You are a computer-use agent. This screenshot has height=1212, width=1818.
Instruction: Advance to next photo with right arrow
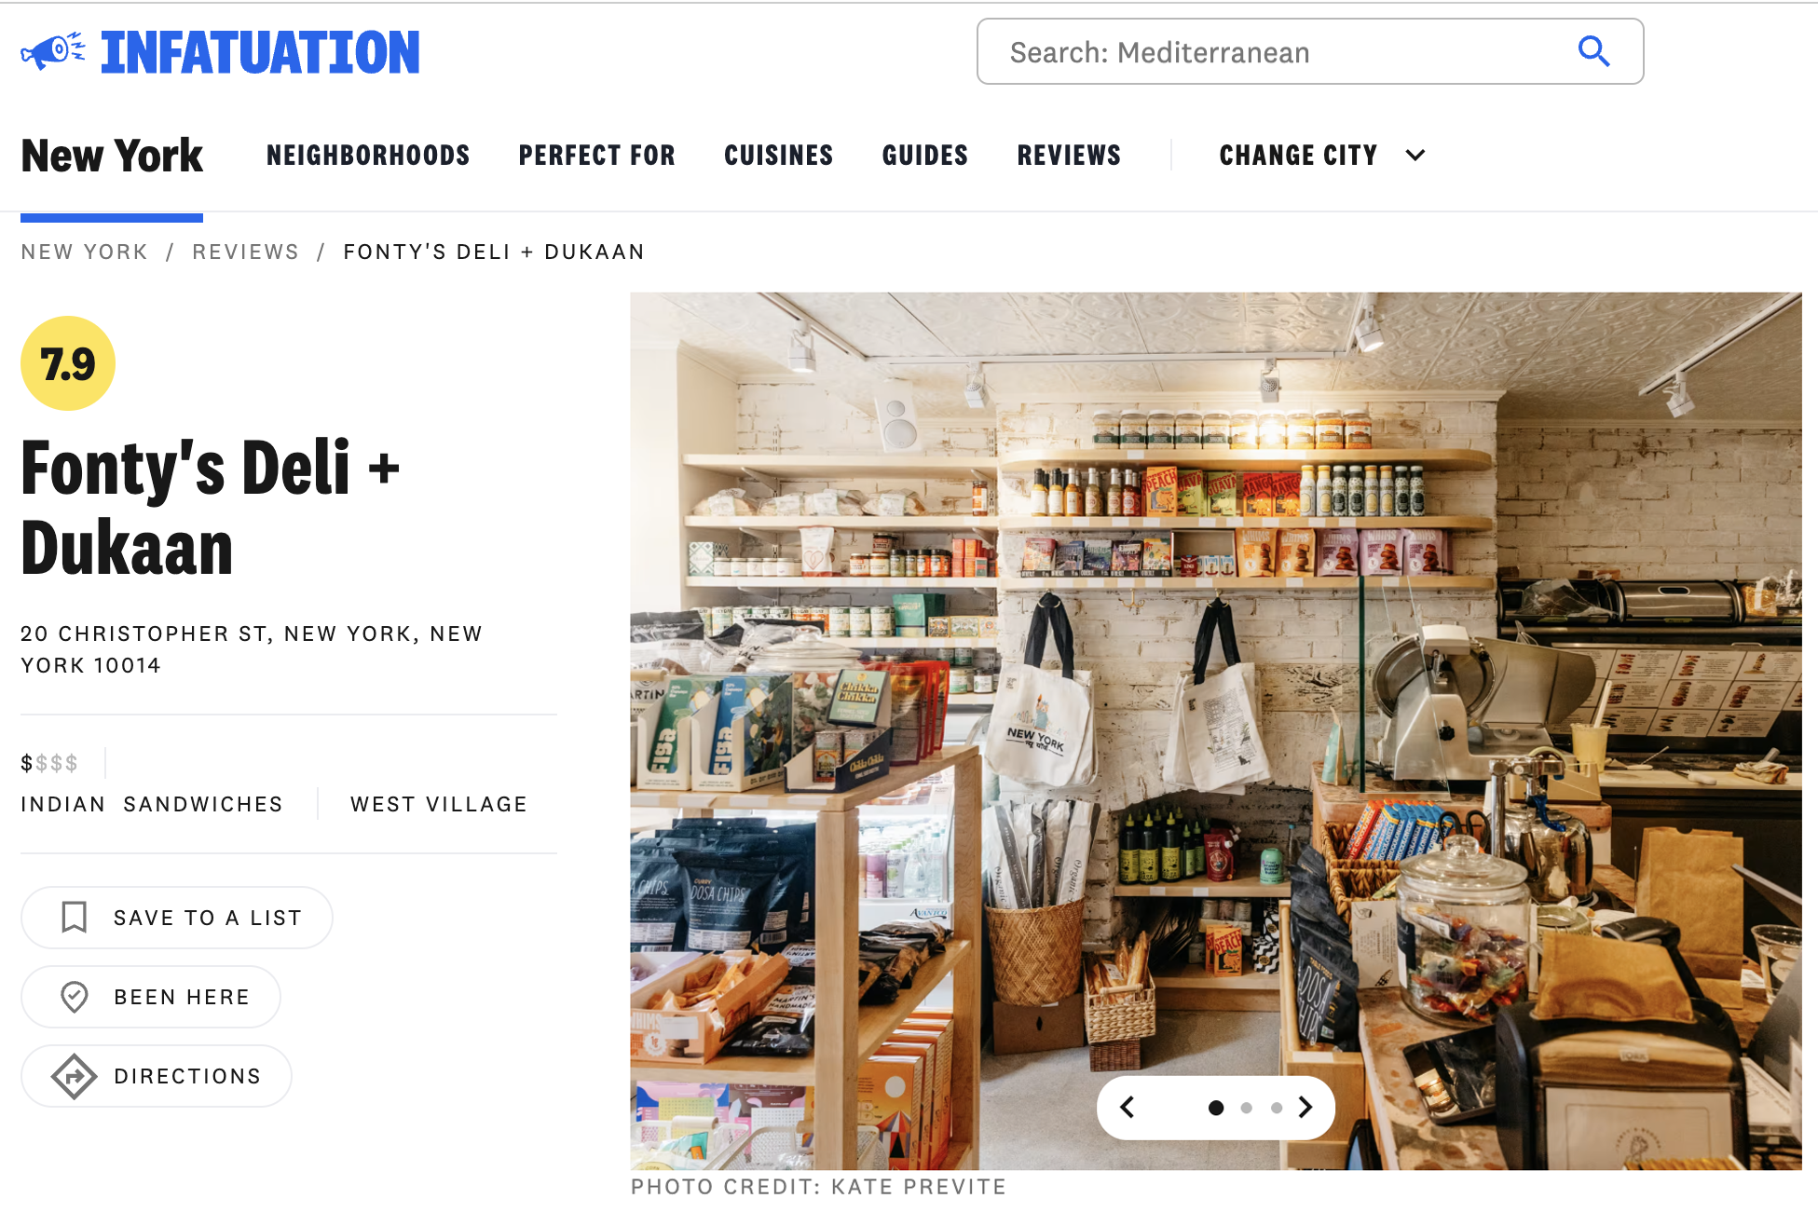tap(1305, 1107)
